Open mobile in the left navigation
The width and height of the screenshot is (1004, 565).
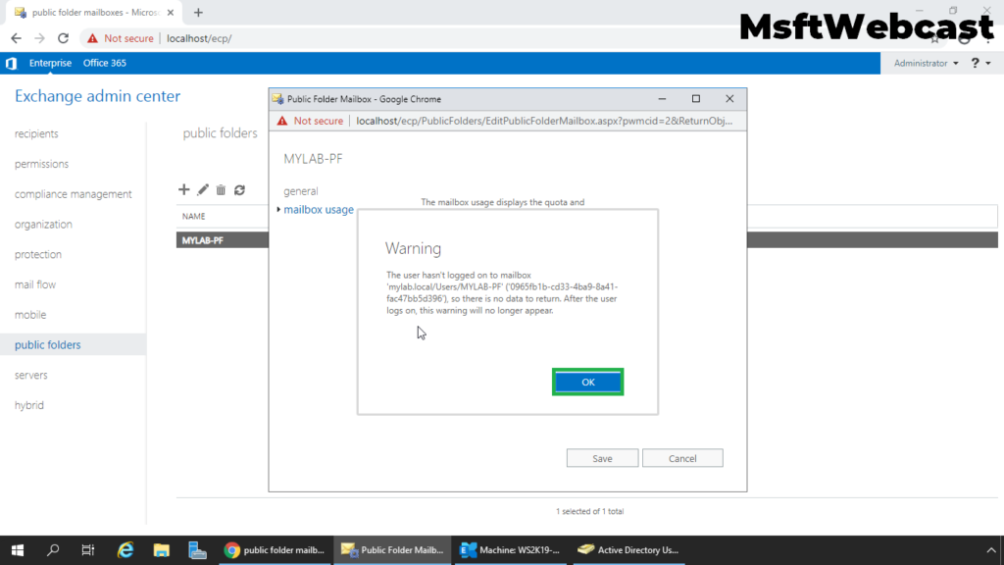(x=30, y=315)
